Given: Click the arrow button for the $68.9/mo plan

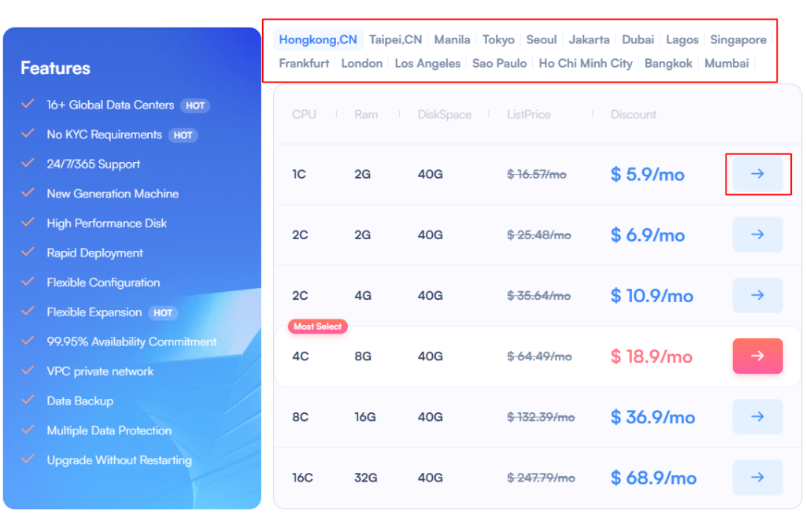Looking at the screenshot, I should click(757, 477).
